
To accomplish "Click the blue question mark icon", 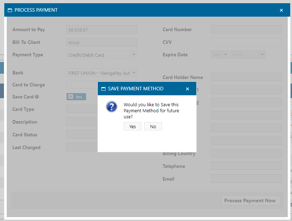I will (x=112, y=107).
